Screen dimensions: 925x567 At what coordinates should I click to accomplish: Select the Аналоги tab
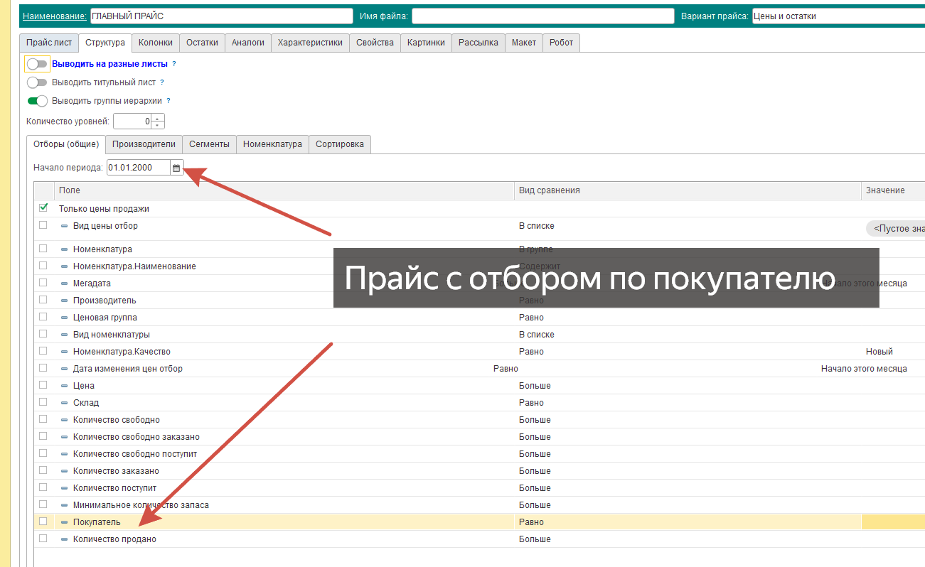pos(248,43)
